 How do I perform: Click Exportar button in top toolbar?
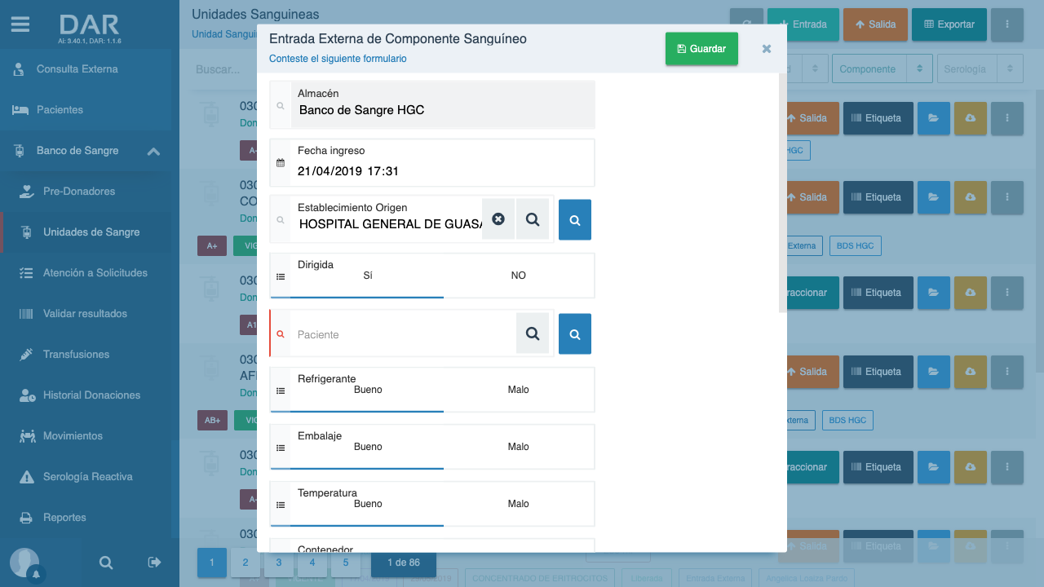[x=949, y=24]
